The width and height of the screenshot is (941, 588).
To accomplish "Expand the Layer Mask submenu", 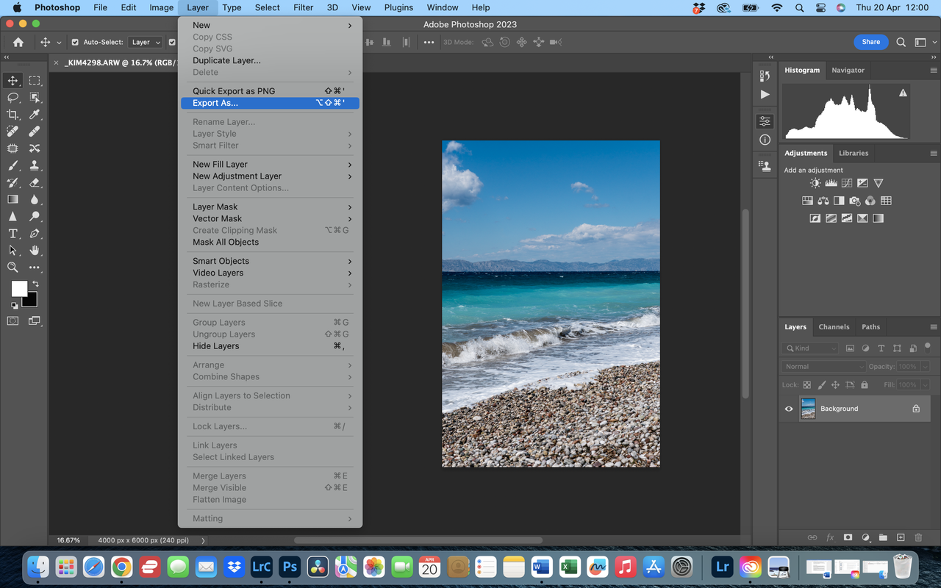I will [x=270, y=207].
